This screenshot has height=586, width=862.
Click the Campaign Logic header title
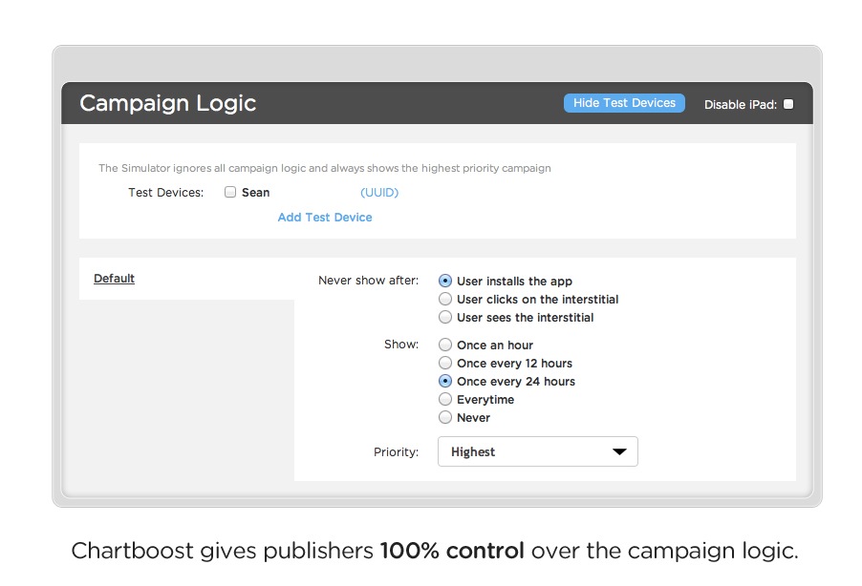(168, 103)
